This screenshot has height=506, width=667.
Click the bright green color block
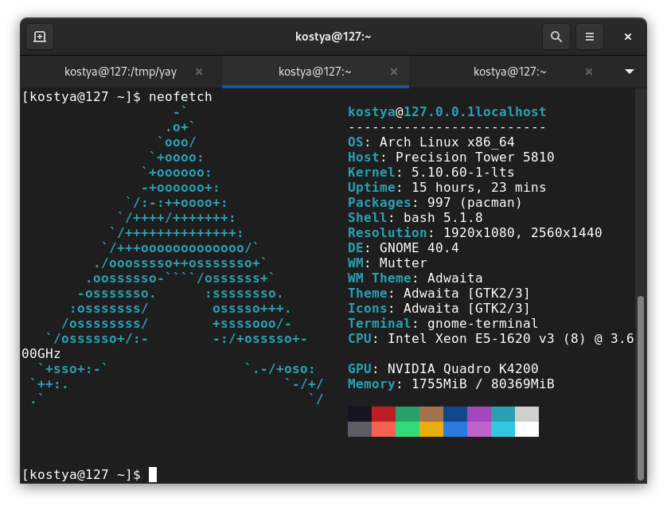pos(407,429)
